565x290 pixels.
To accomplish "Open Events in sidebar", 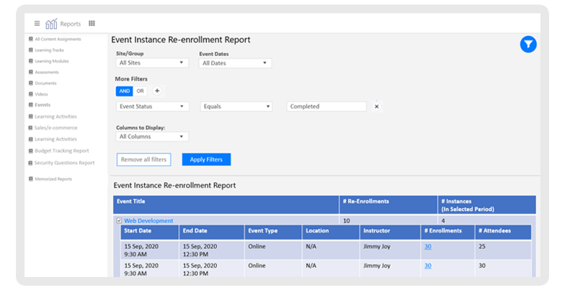I will 43,105.
